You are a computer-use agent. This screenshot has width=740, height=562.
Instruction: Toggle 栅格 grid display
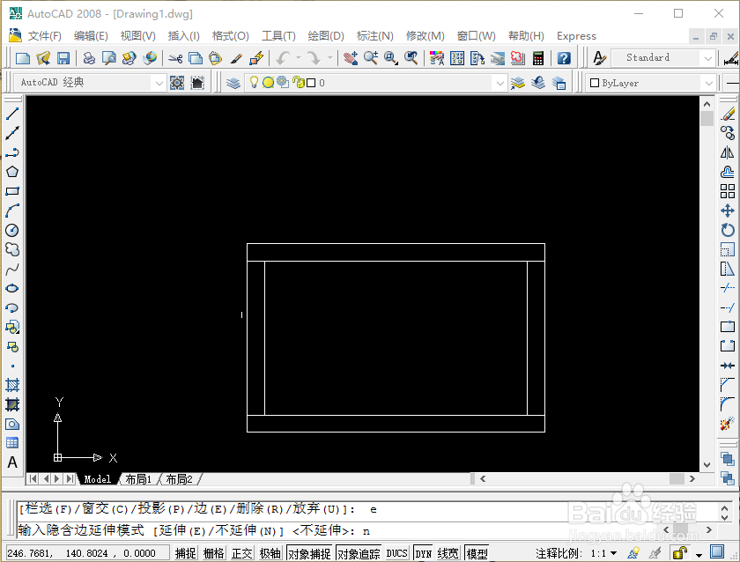point(214,553)
